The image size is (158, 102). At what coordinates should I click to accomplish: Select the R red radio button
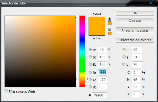(x=90, y=72)
